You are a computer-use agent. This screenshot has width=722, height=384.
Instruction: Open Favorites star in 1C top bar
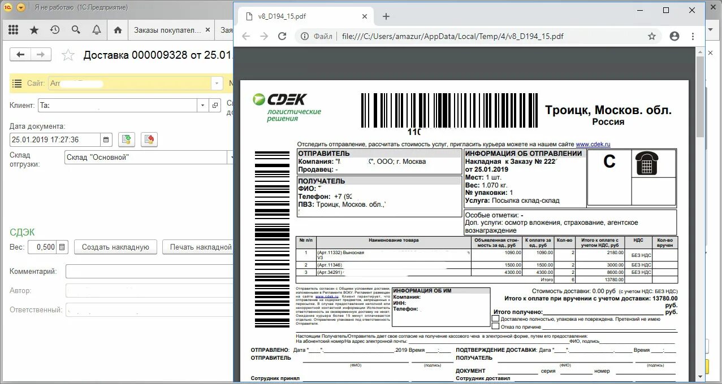pyautogui.click(x=34, y=30)
